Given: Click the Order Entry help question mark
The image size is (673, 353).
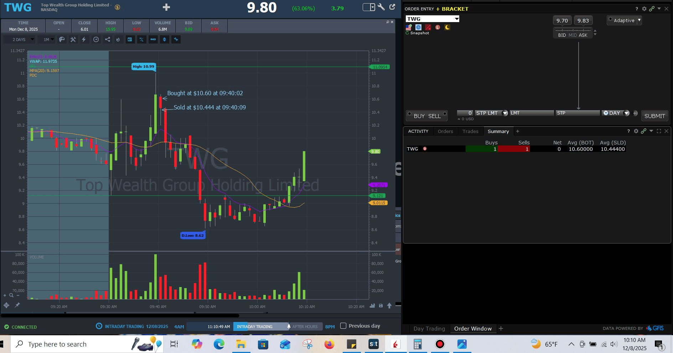Looking at the screenshot, I should pyautogui.click(x=637, y=9).
